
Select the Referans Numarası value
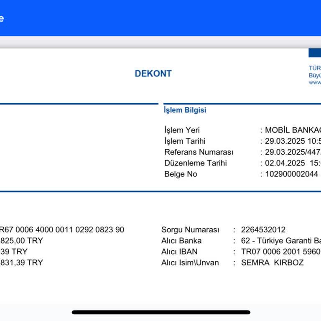click(293, 152)
